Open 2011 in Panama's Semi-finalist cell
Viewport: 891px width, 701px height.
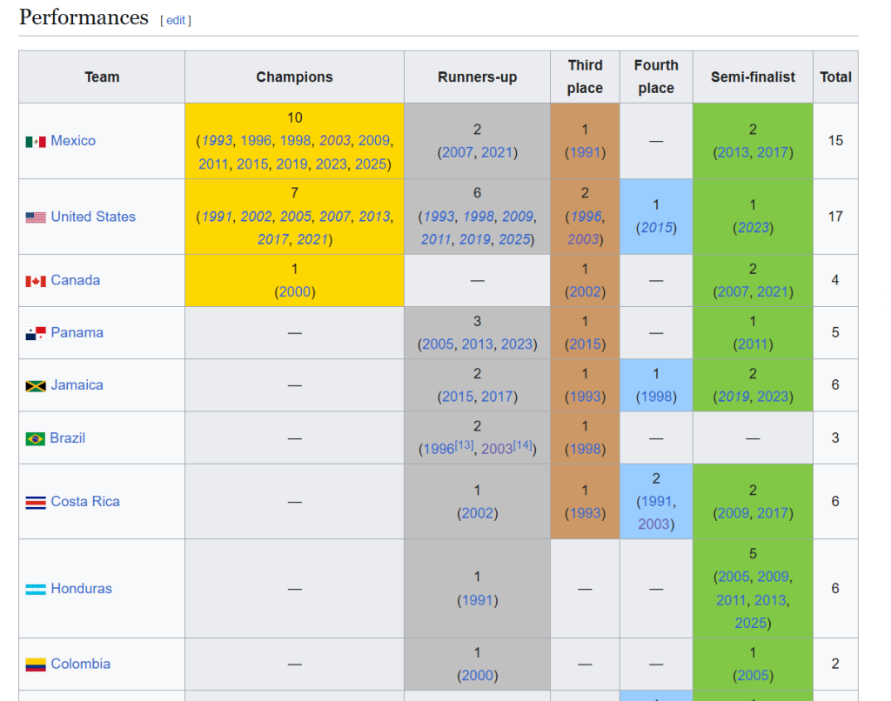[x=753, y=344]
